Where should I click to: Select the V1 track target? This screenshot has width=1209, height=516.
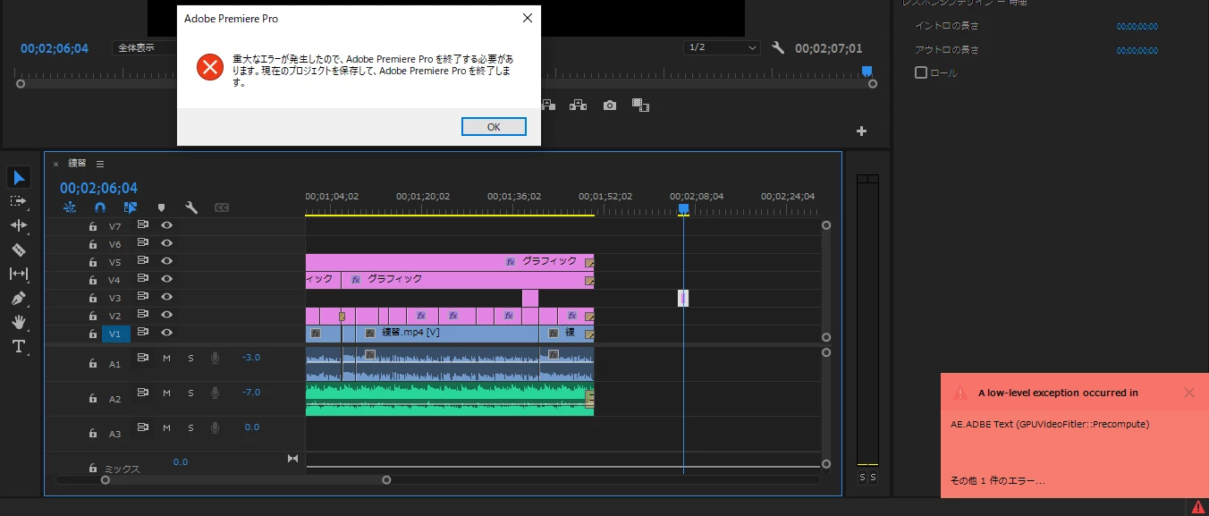116,334
